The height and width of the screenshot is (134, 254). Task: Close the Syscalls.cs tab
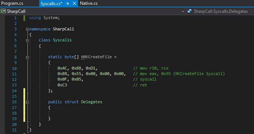click(74, 3)
